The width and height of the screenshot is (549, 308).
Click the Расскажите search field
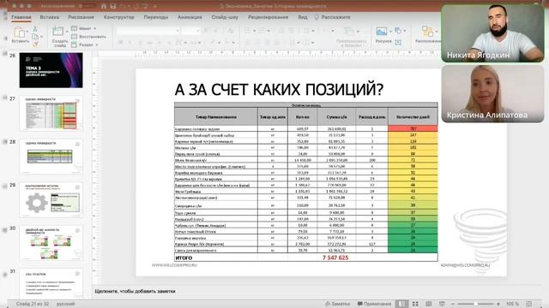335,17
